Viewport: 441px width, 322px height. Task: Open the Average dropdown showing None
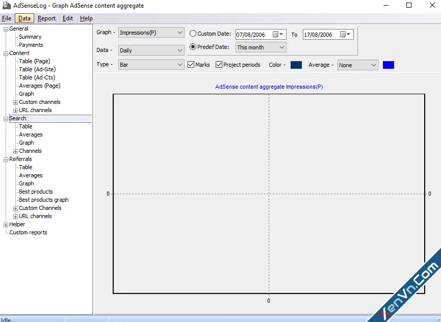357,65
